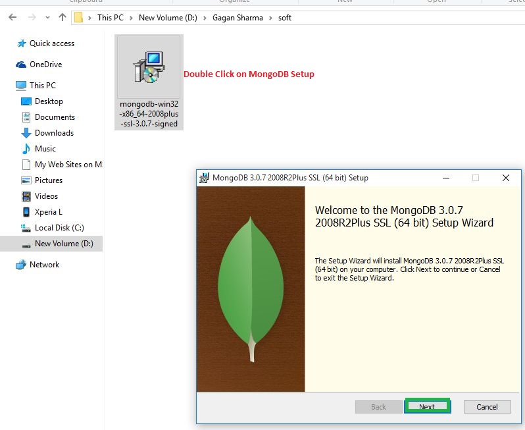Screen dimensions: 525x430
Task: Click the Music note icon
Action: point(26,148)
